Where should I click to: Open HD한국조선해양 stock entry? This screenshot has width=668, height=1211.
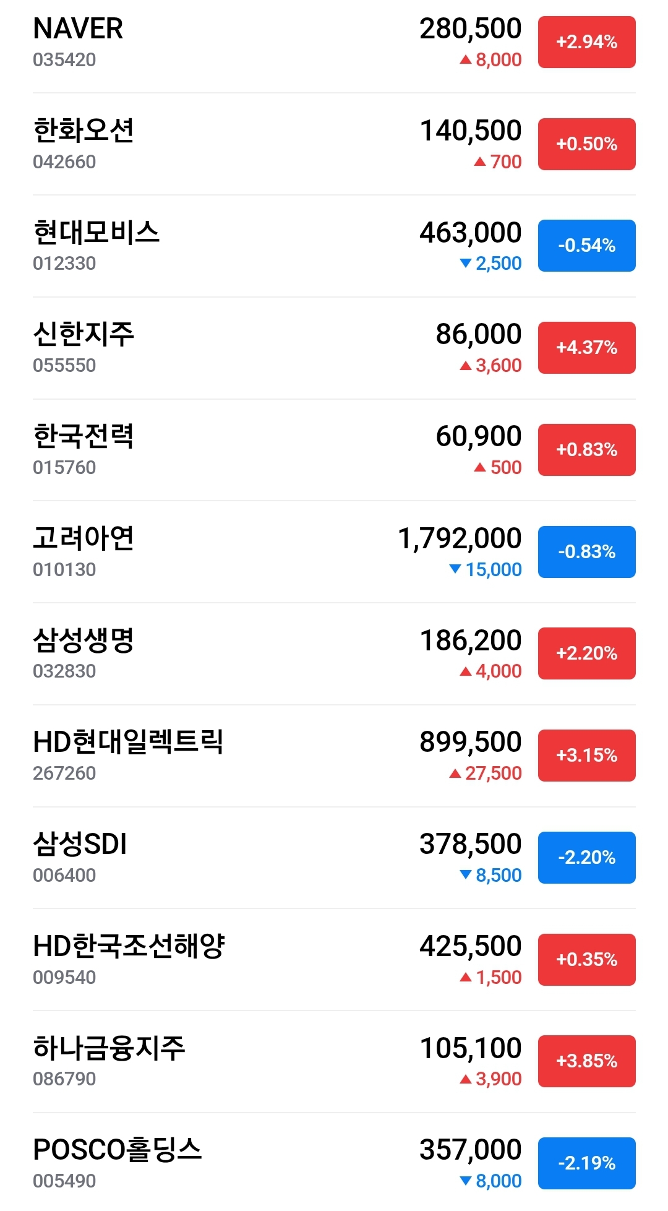pos(129,946)
